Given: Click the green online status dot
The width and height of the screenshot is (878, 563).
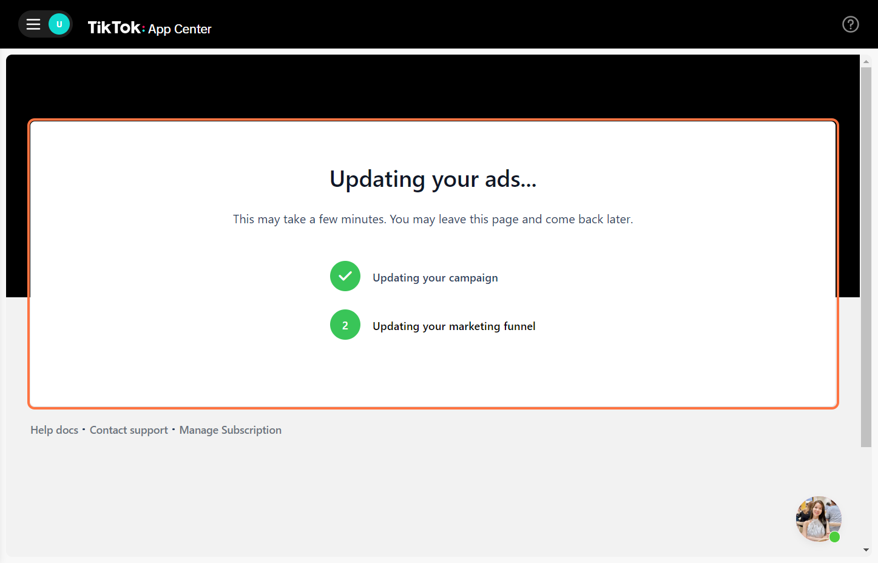Looking at the screenshot, I should pos(834,537).
